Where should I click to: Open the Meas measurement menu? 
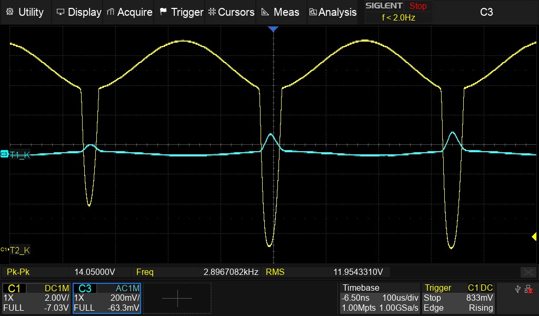[x=281, y=12]
